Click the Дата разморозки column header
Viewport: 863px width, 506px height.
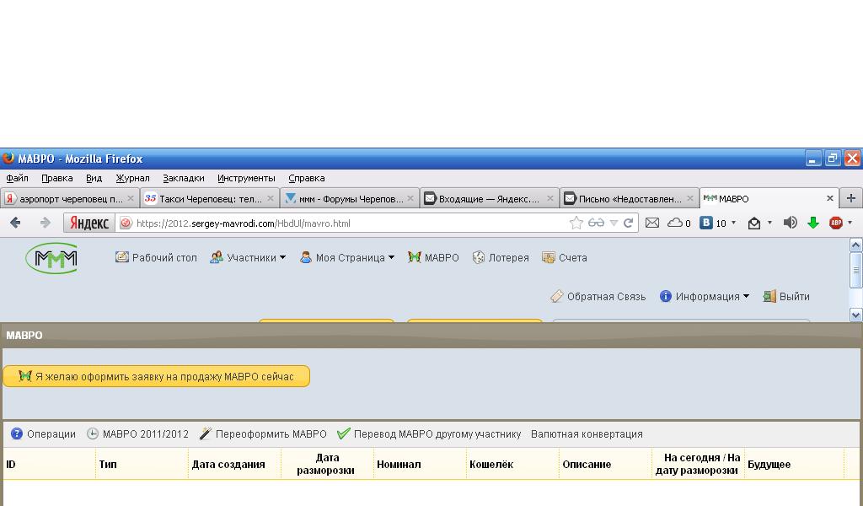pos(327,464)
